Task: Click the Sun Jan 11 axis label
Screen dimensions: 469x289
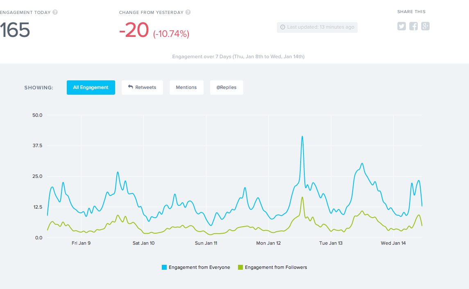Action: pyautogui.click(x=206, y=243)
